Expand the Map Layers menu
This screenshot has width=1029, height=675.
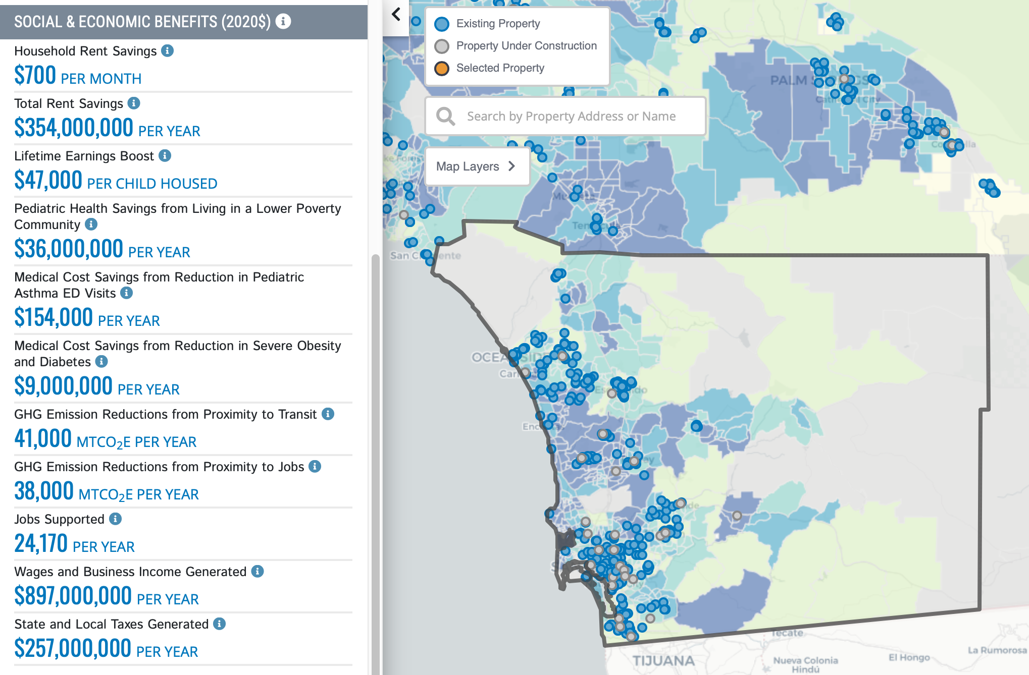tap(468, 166)
